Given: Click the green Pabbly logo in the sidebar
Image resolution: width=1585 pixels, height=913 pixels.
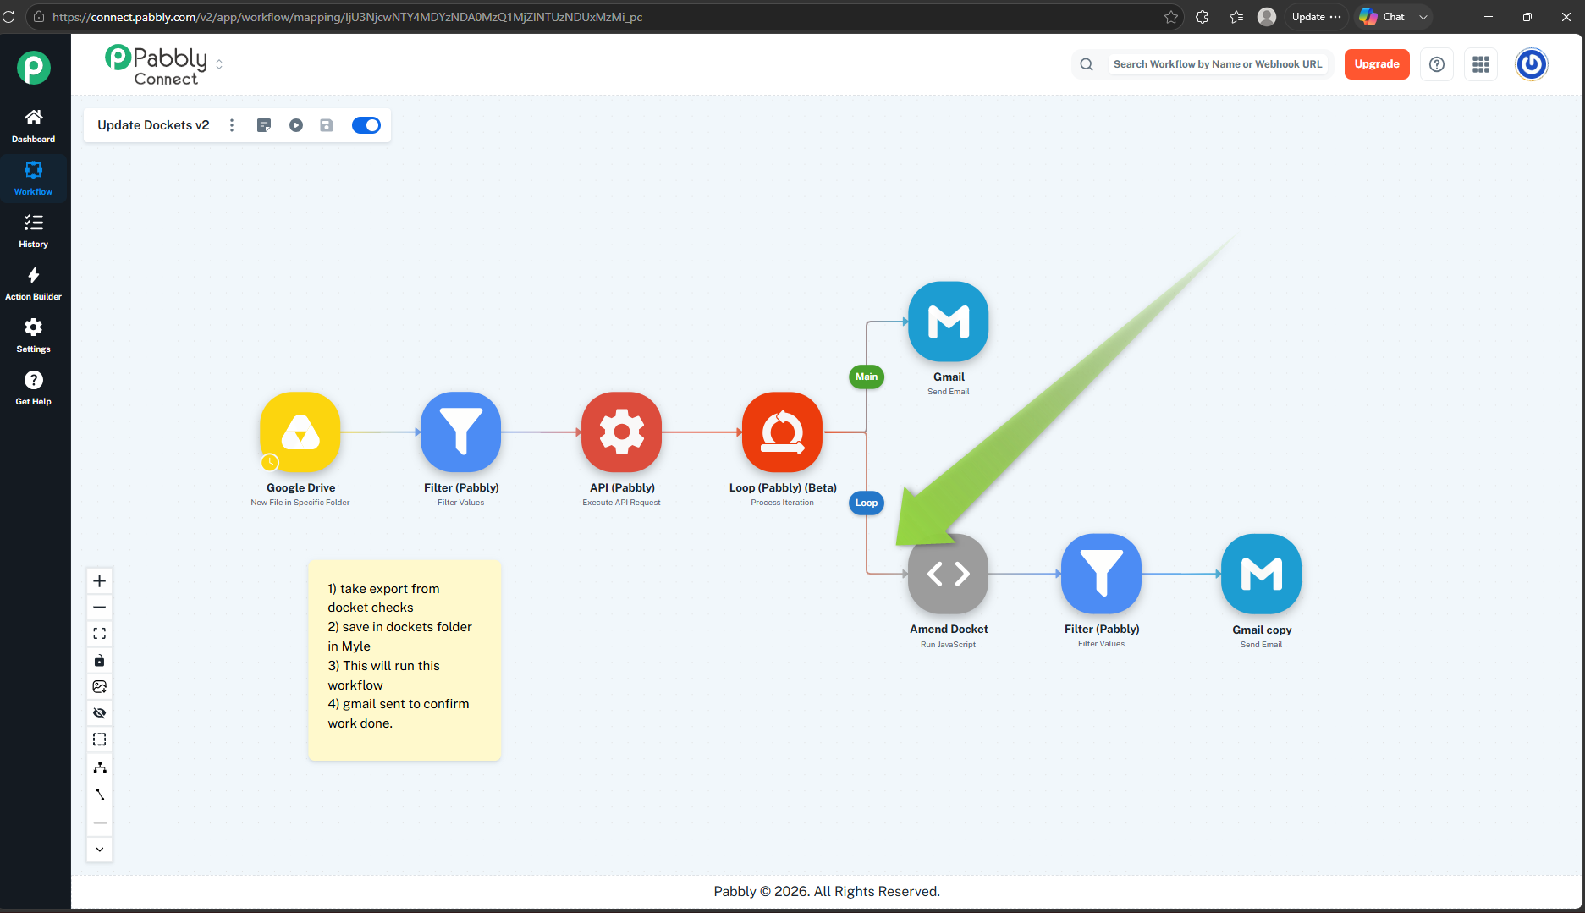Looking at the screenshot, I should 34,68.
